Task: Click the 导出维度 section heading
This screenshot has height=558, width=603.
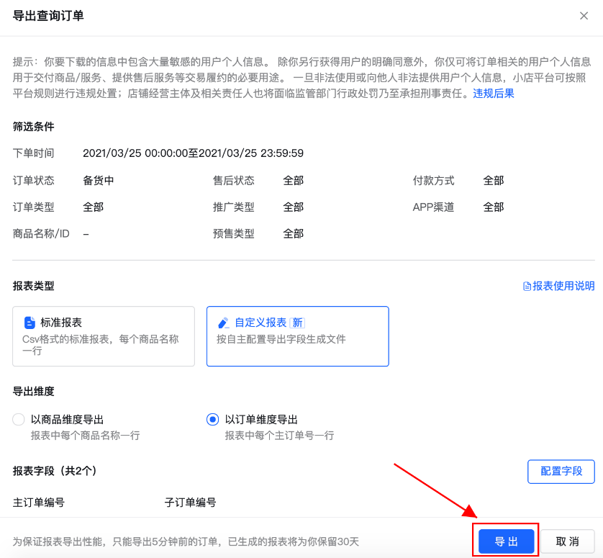Action: click(33, 392)
